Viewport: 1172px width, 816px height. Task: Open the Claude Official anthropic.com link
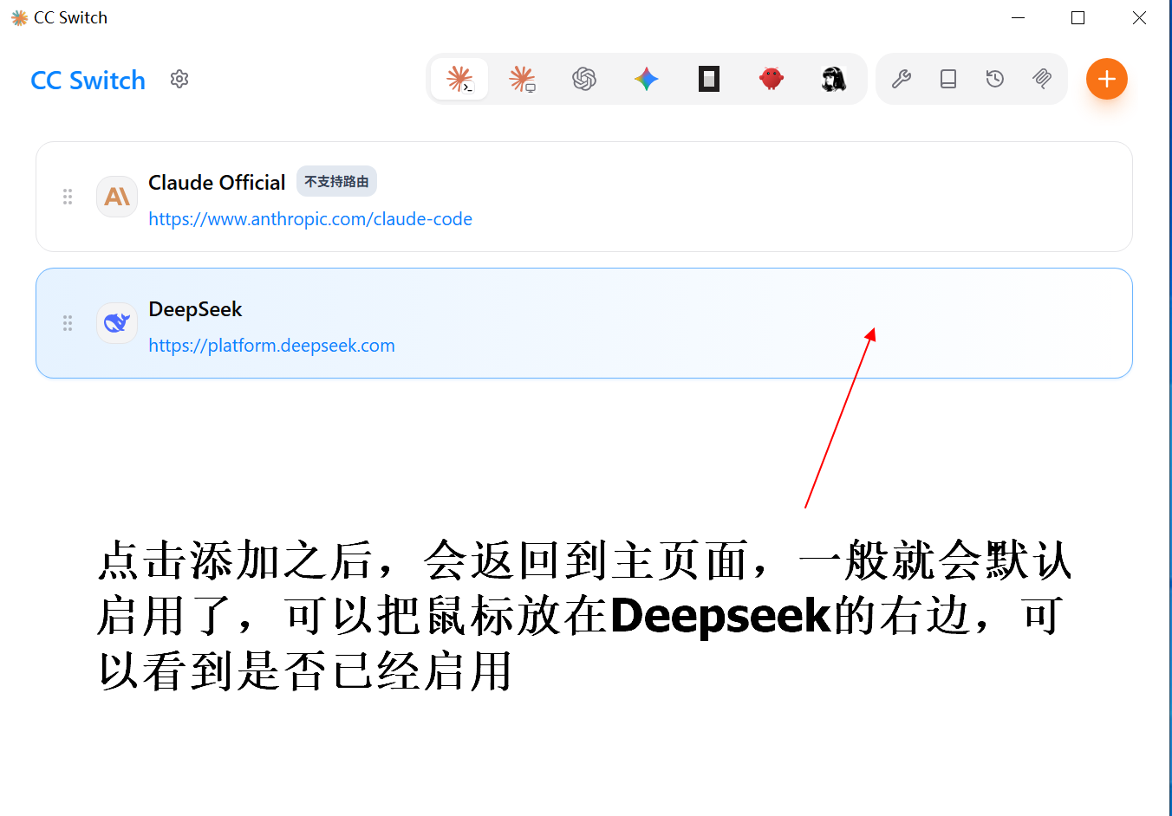tap(310, 219)
